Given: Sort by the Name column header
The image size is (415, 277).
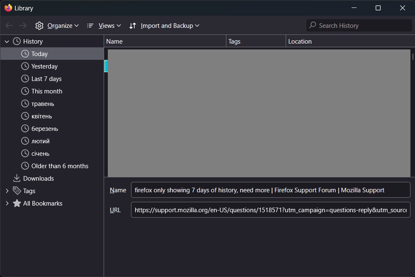Looking at the screenshot, I should [165, 42].
